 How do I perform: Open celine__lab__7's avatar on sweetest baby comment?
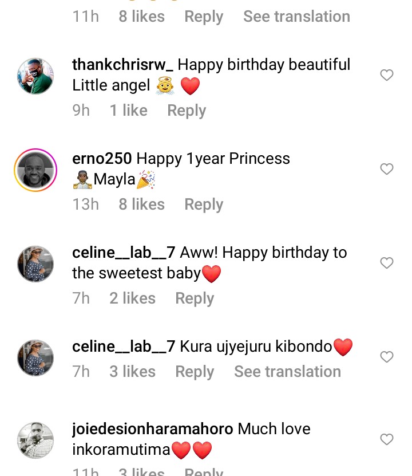point(35,263)
